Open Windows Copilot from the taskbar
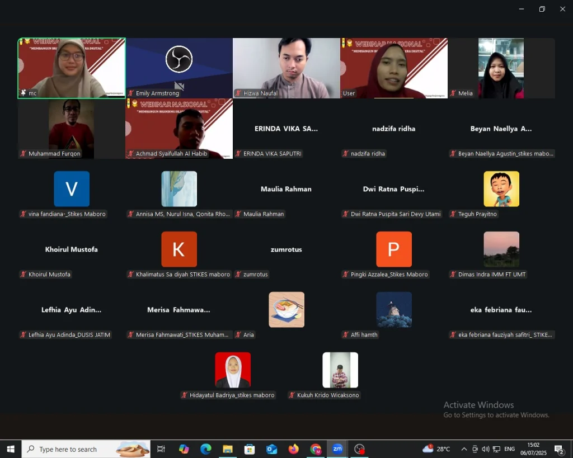The width and height of the screenshot is (573, 458). click(x=183, y=448)
